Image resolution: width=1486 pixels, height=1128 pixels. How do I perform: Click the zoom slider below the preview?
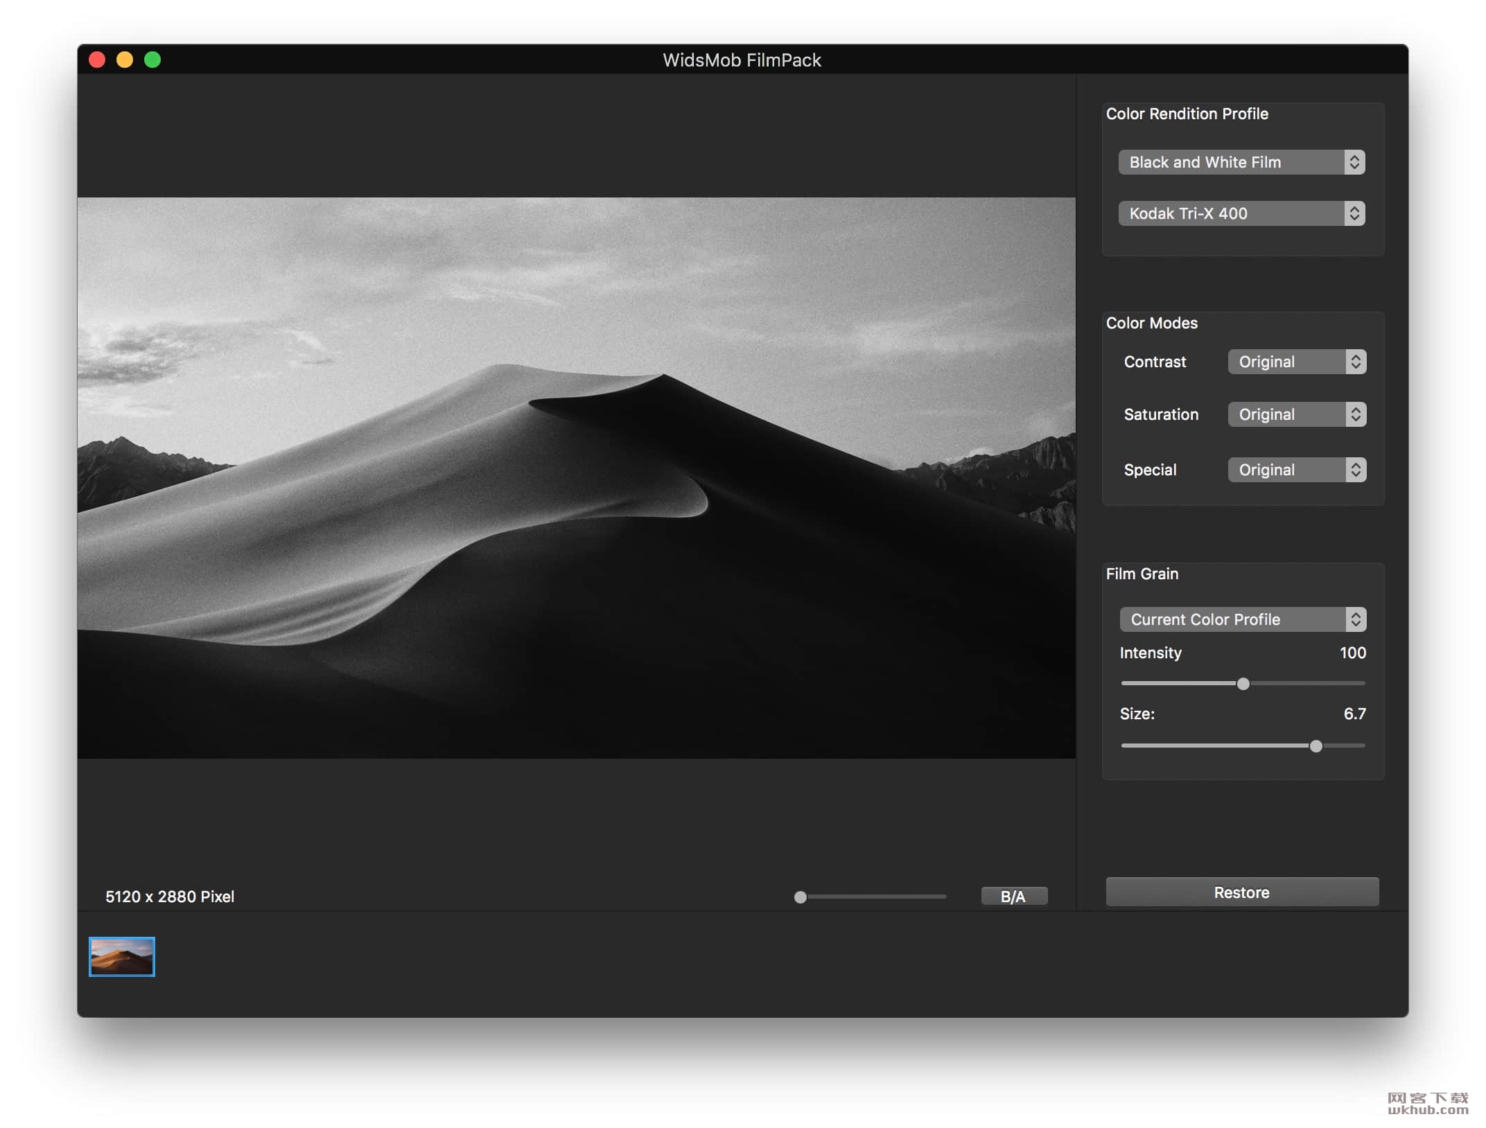[870, 897]
